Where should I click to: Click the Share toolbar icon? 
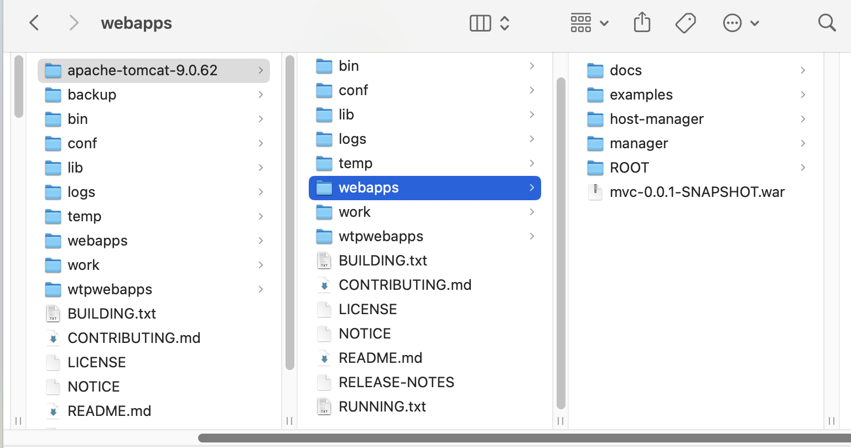[x=642, y=23]
